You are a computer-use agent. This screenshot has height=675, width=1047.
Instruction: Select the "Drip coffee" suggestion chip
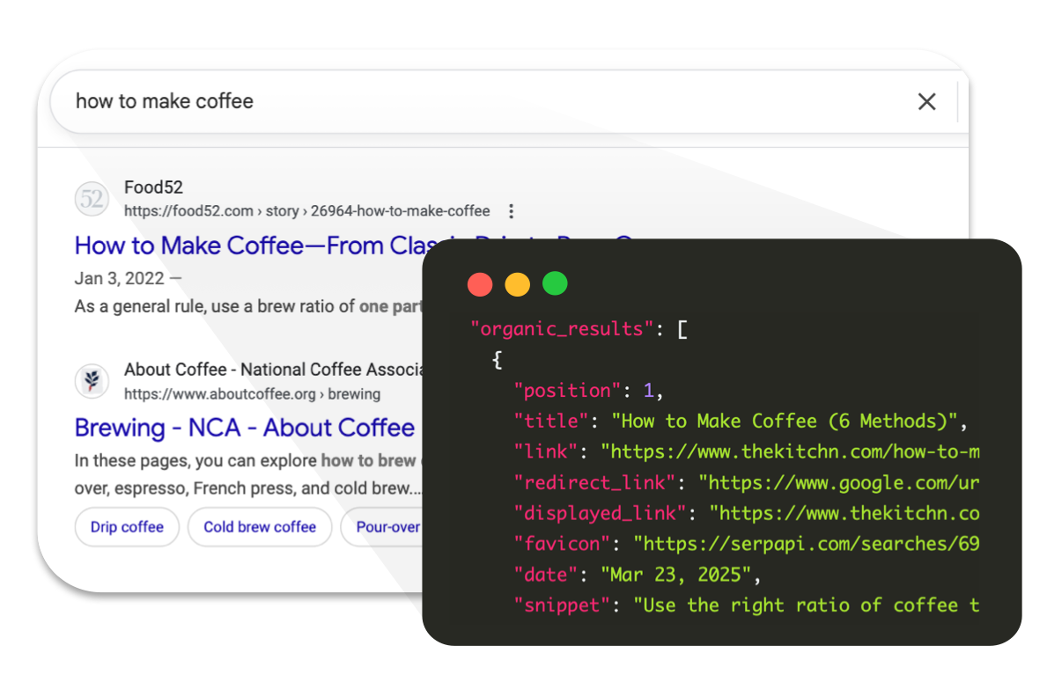coord(127,526)
